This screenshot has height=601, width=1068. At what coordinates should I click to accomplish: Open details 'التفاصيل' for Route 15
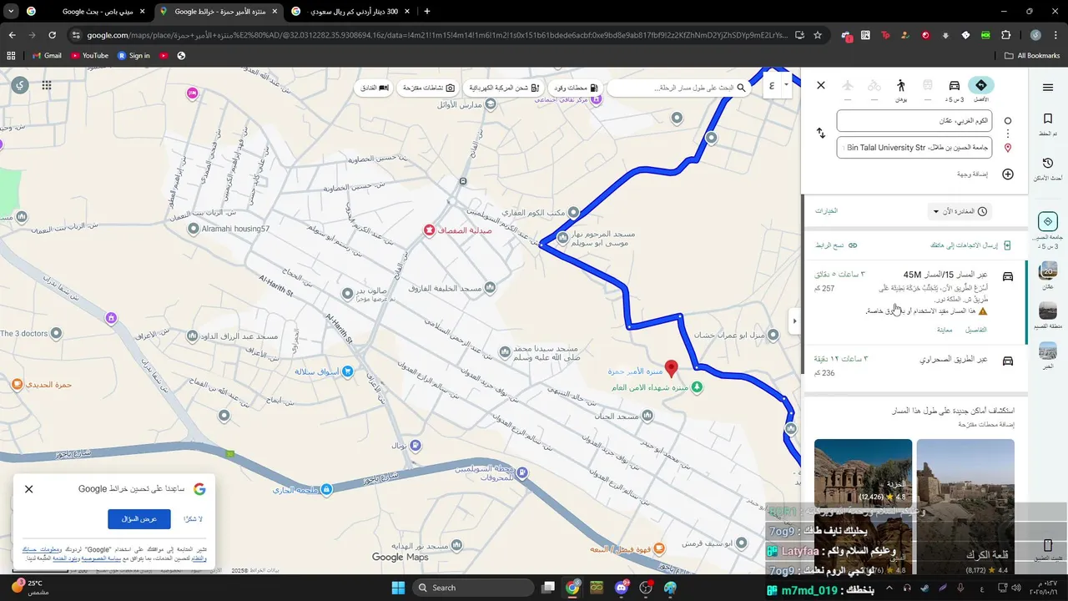coord(976,330)
